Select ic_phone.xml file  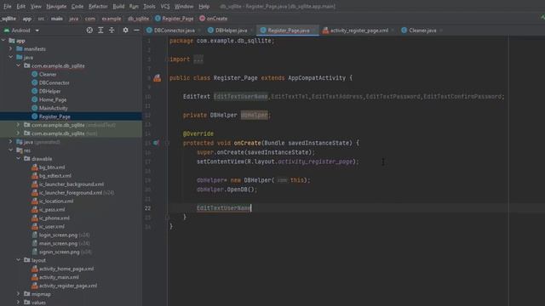click(54, 218)
